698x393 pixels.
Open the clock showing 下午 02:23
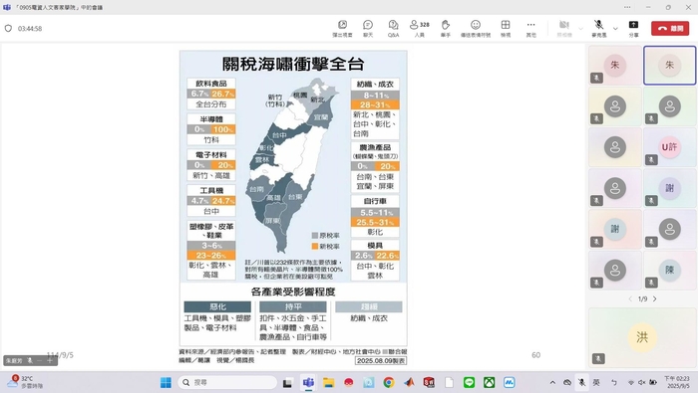point(677,382)
